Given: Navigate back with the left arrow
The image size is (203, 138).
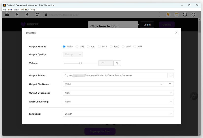Looking at the screenshot, I should [17, 14].
